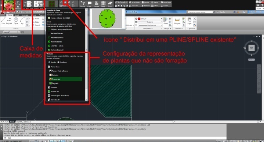This screenshot has width=264, height=142.
Task: Expand the Properties panel
Action: point(148,29)
